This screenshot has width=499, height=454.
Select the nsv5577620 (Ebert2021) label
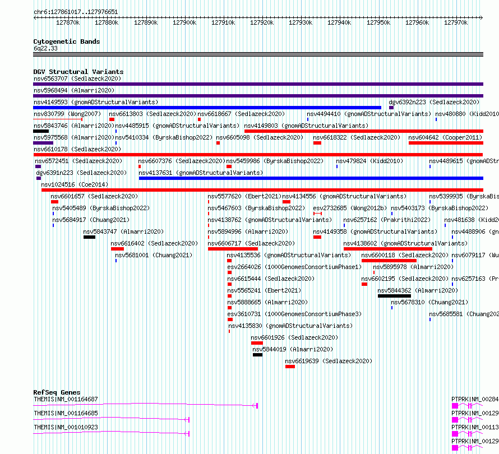[x=244, y=196]
